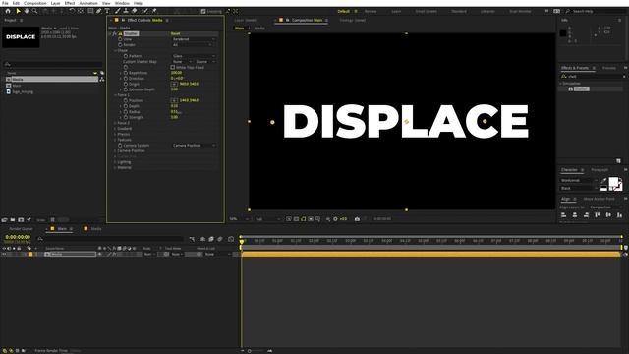Expand the Gradient property group
This screenshot has width=629, height=354.
115,129
